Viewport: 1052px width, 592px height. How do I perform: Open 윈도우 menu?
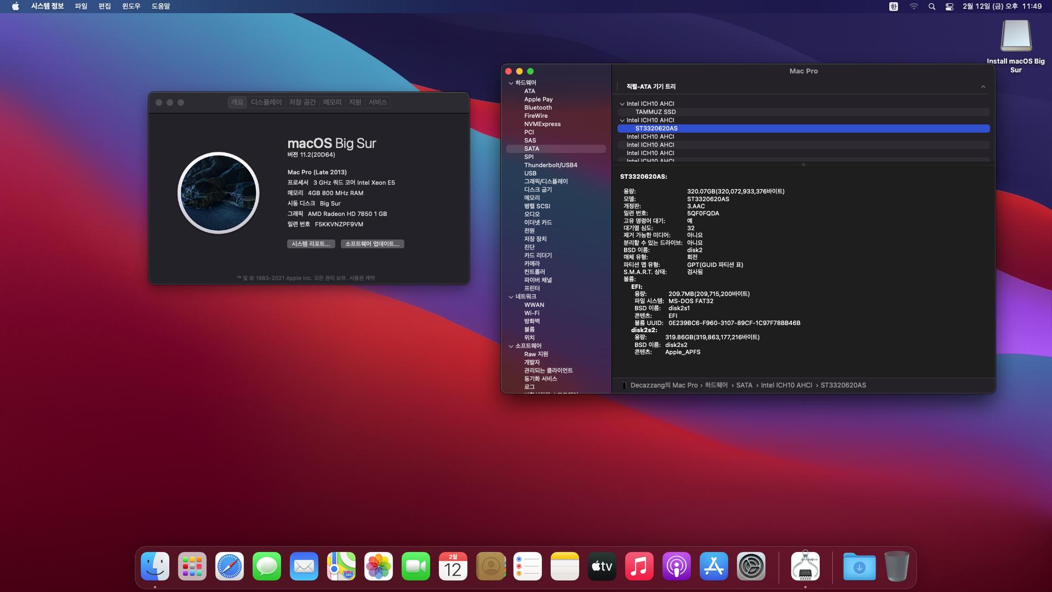click(131, 7)
